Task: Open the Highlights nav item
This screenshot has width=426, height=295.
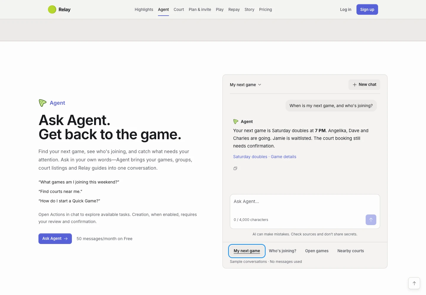Action: point(144,9)
